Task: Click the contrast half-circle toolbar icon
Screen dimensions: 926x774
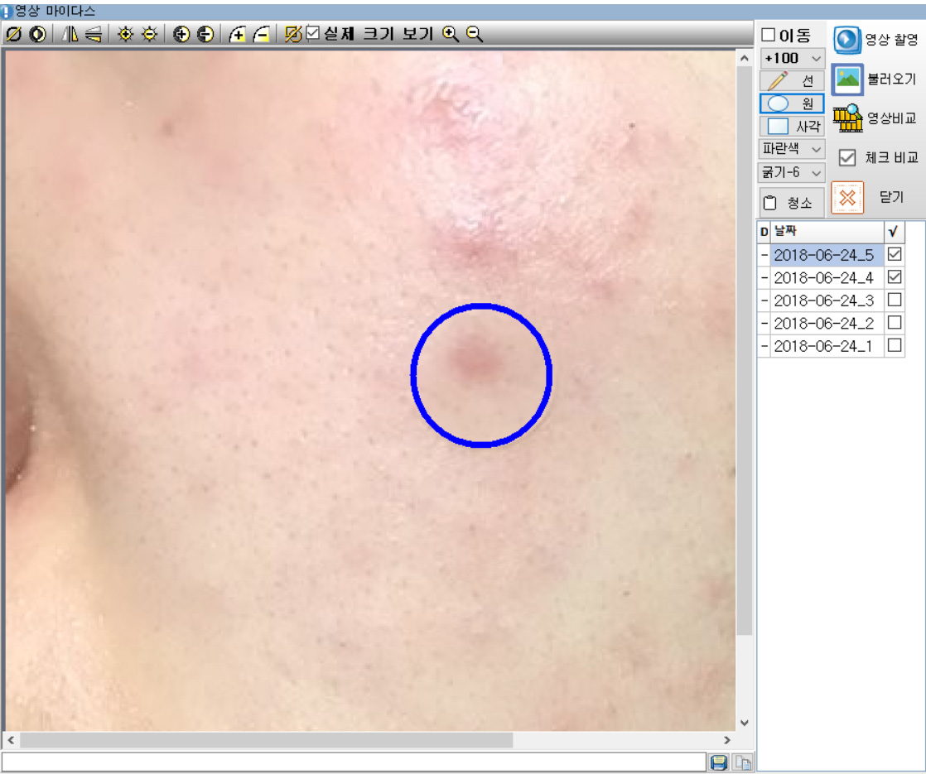Action: coord(37,34)
